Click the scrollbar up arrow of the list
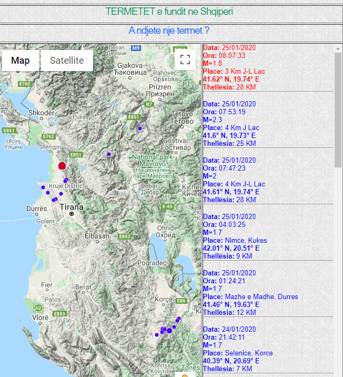The image size is (343, 377). (x=338, y=48)
